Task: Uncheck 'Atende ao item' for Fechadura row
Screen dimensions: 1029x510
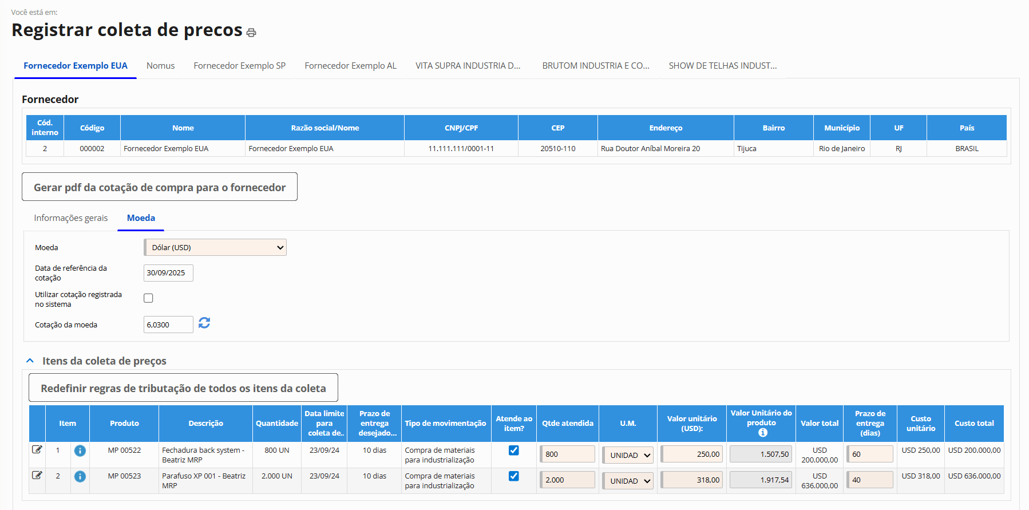Action: click(x=514, y=450)
